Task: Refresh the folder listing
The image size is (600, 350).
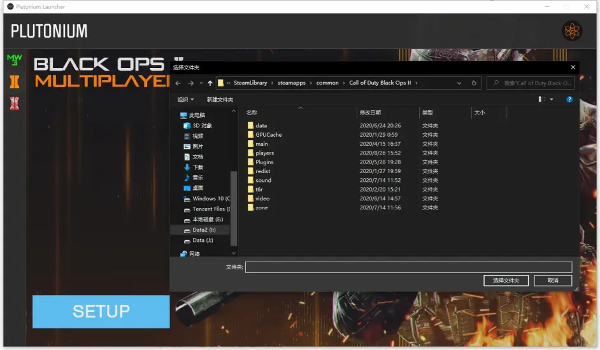Action: click(x=474, y=83)
